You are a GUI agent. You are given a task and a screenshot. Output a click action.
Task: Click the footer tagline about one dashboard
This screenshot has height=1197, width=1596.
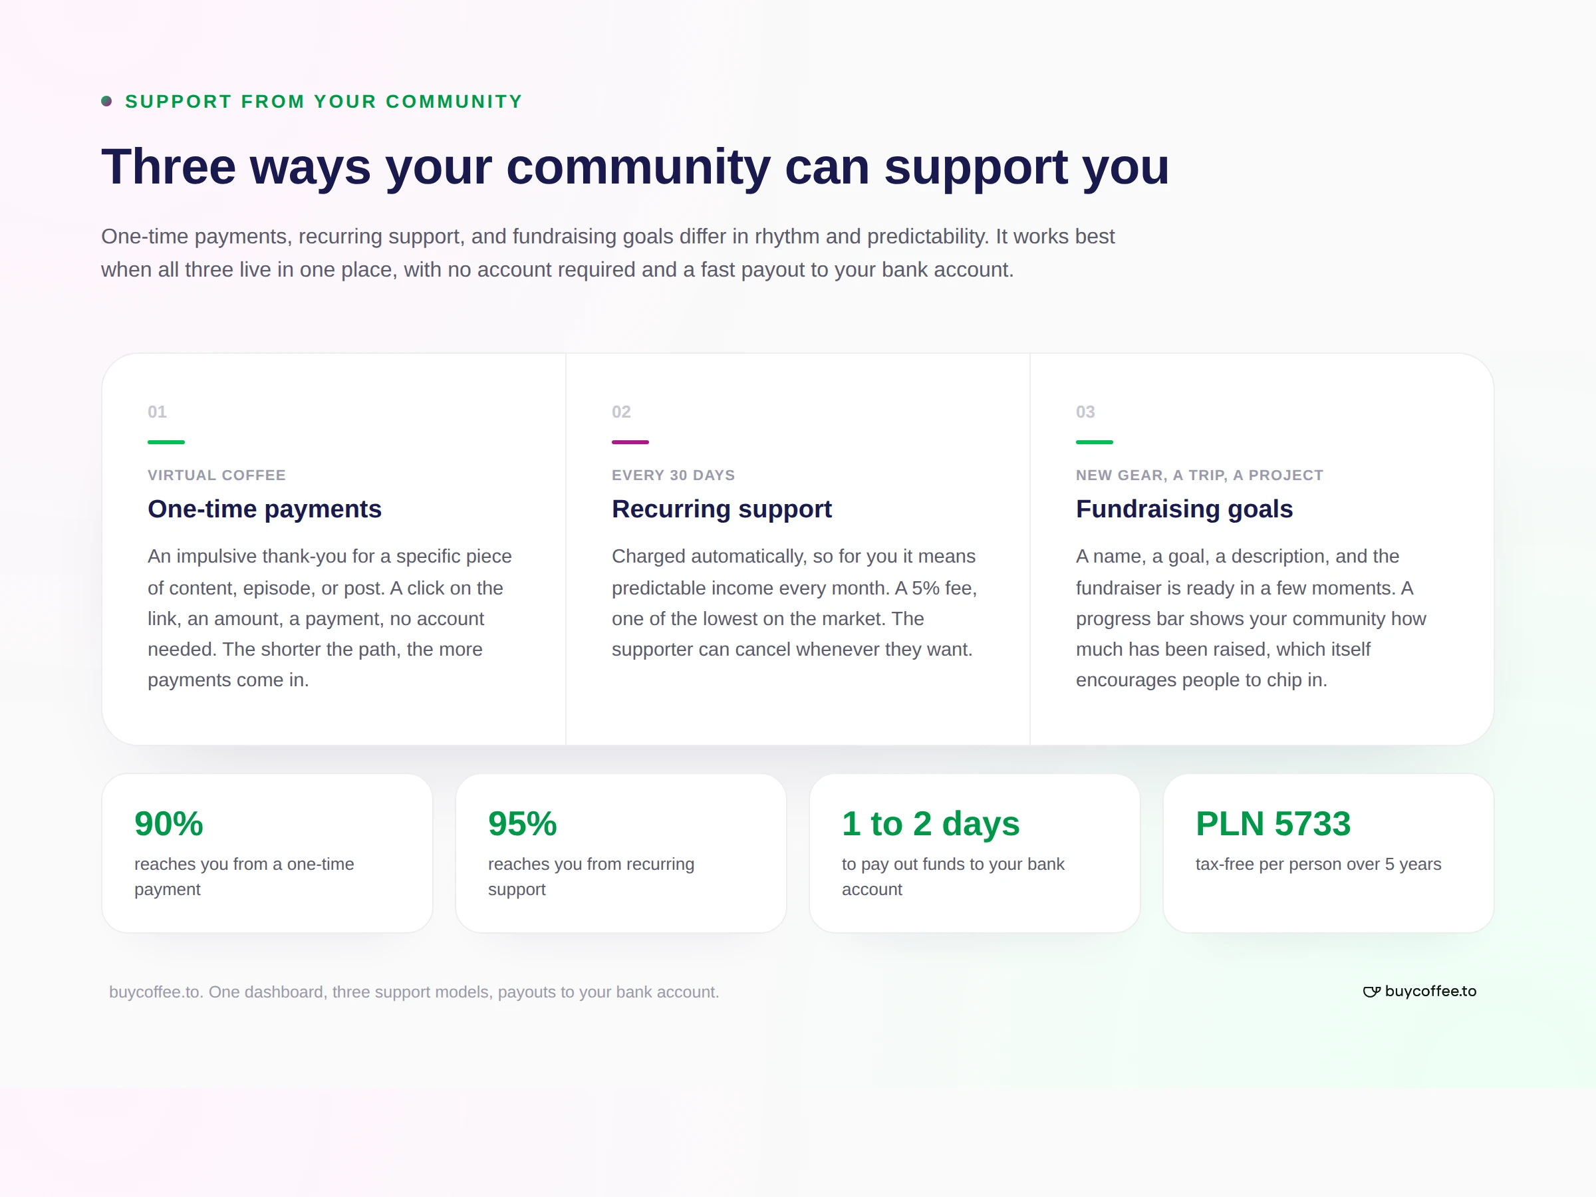point(414,992)
